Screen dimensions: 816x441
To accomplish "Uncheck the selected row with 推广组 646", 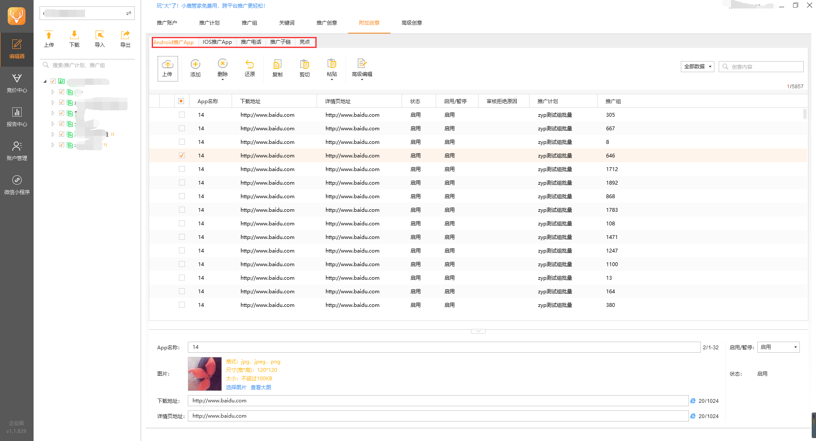I will (182, 155).
